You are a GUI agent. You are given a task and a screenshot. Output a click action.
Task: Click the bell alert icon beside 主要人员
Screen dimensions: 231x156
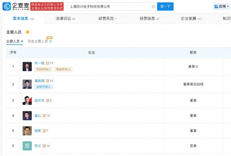click(28, 32)
